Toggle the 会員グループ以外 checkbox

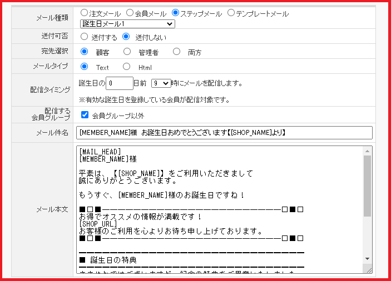click(85, 115)
